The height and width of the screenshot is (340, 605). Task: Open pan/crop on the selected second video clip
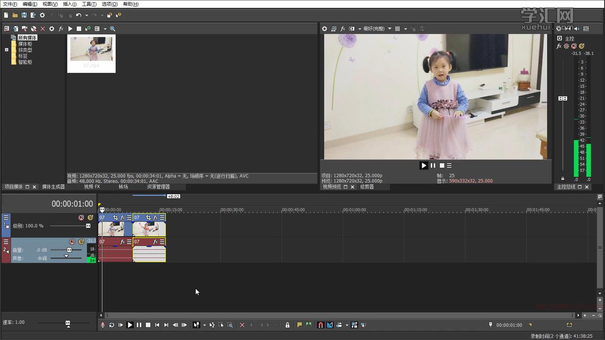point(148,218)
